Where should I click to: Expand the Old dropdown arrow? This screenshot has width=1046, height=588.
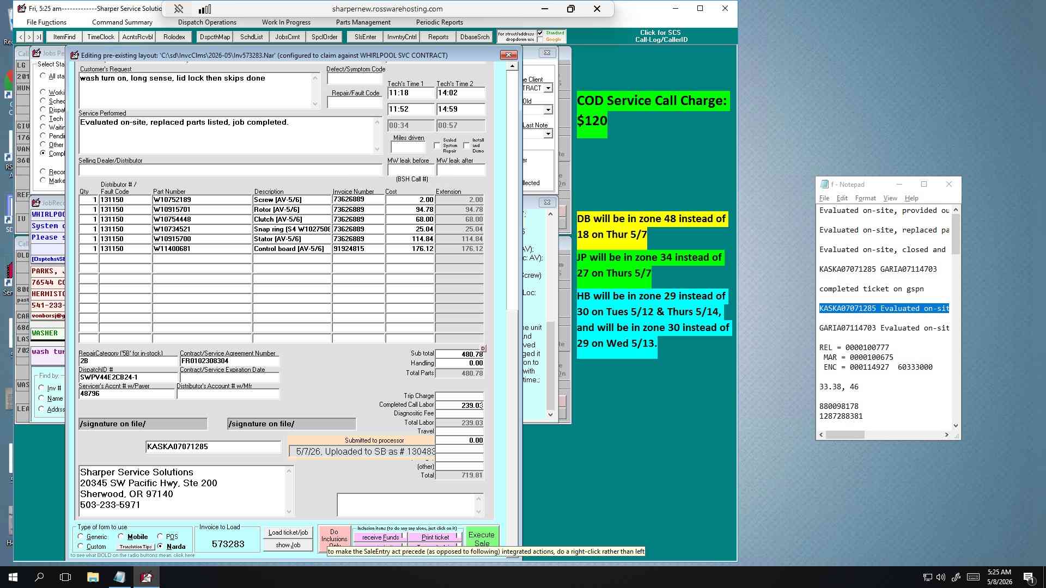[x=548, y=110]
